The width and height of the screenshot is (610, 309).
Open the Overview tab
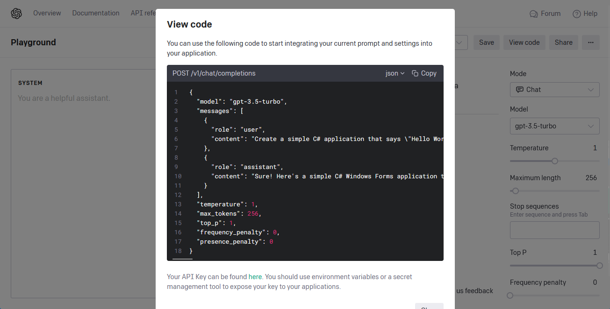pos(47,13)
